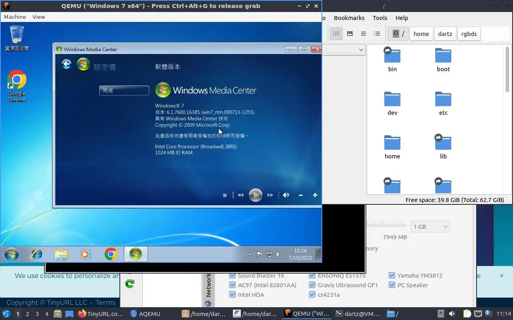Viewport: 513px width, 320px height.
Task: Open Recycle Bin on Windows 7 desktop
Action: [x=17, y=38]
